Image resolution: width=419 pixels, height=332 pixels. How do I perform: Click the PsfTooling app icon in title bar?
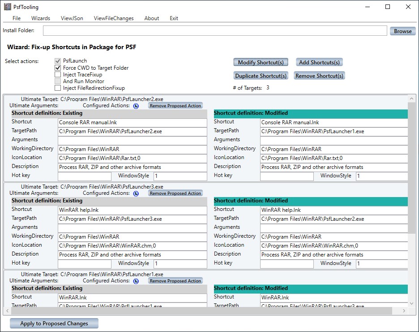coord(8,7)
